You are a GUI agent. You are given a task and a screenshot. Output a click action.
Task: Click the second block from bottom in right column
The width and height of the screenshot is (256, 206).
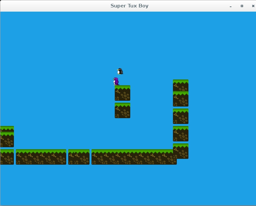click(181, 134)
